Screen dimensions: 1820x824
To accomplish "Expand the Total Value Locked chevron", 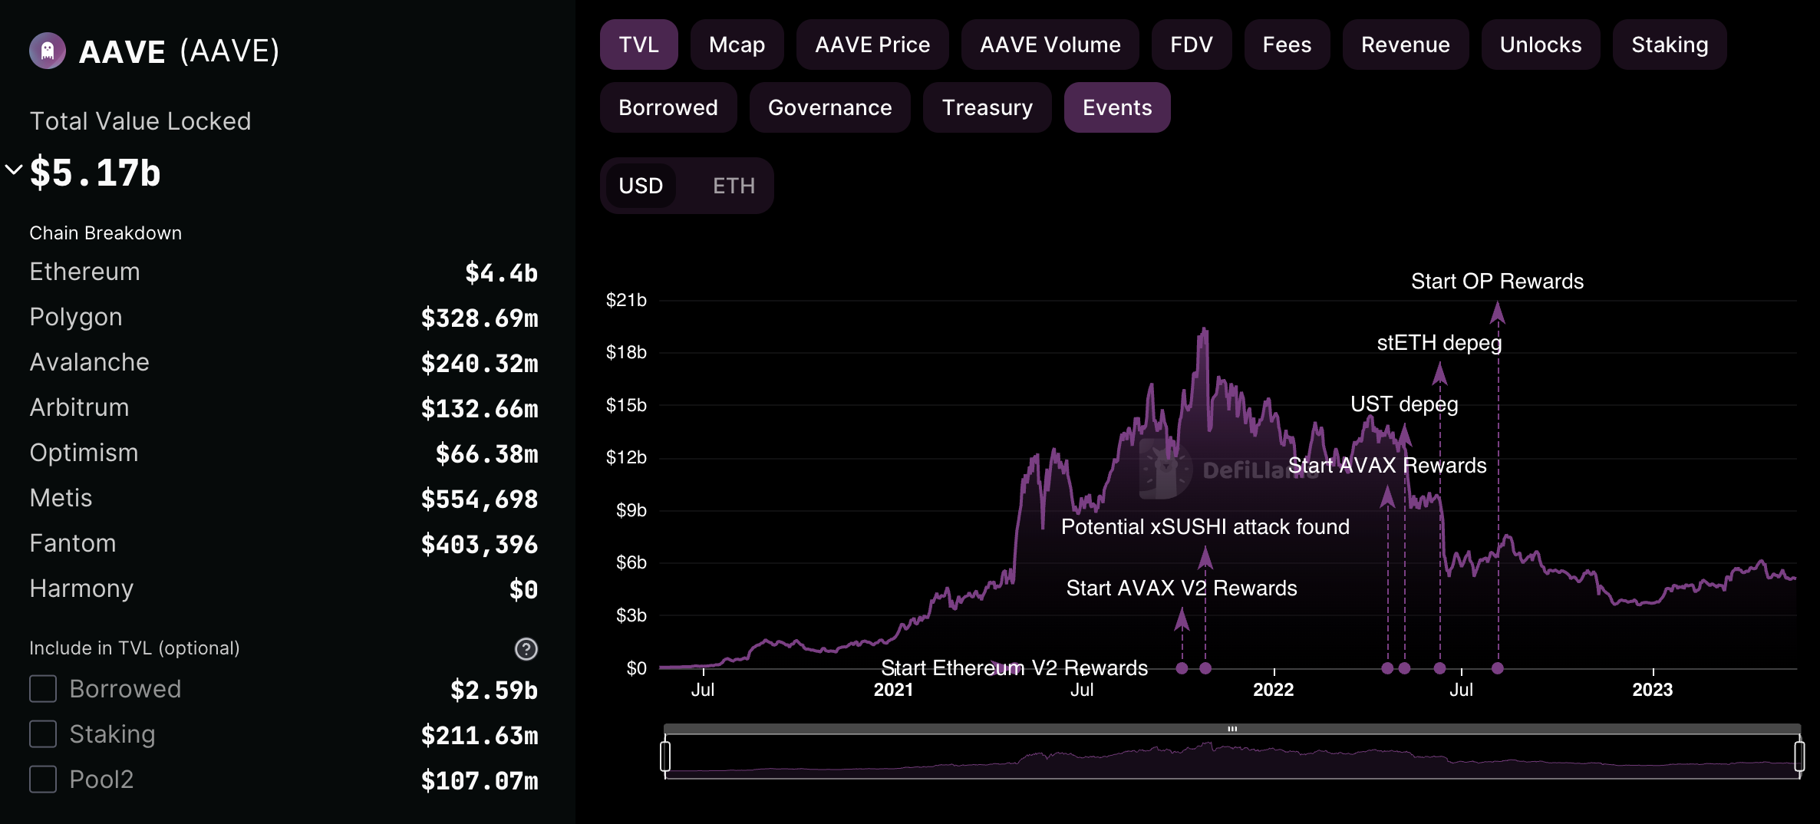I will click(x=14, y=170).
